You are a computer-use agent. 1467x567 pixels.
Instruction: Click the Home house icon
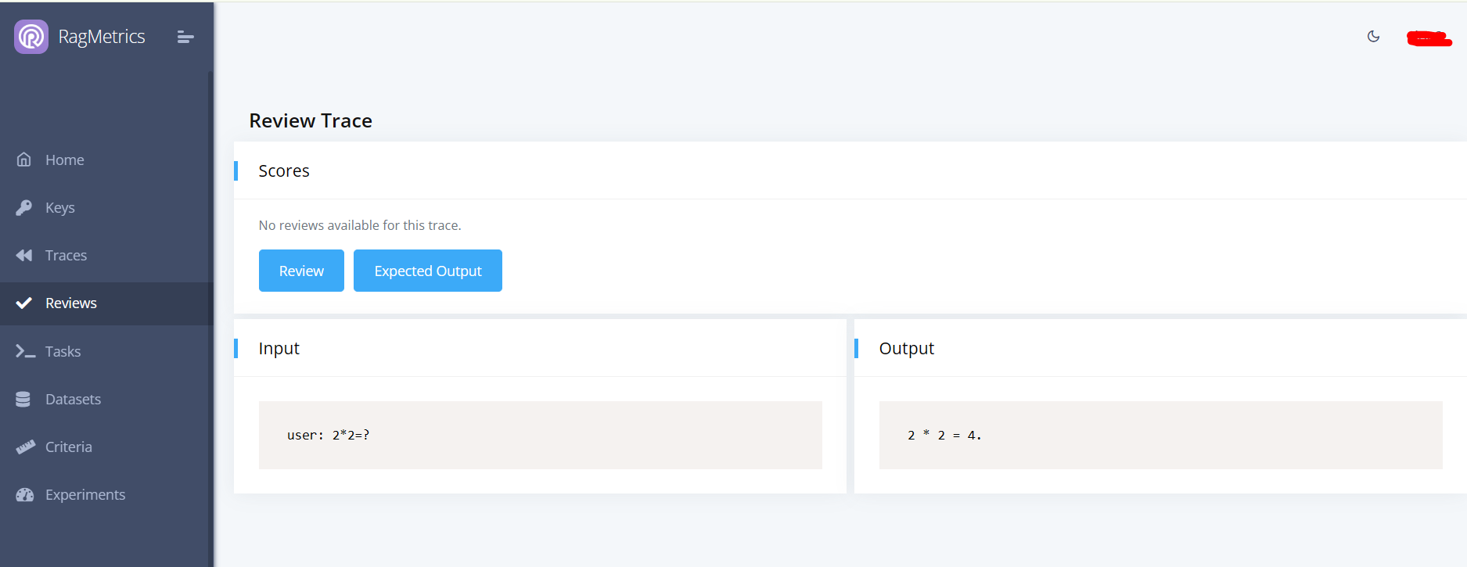[24, 160]
